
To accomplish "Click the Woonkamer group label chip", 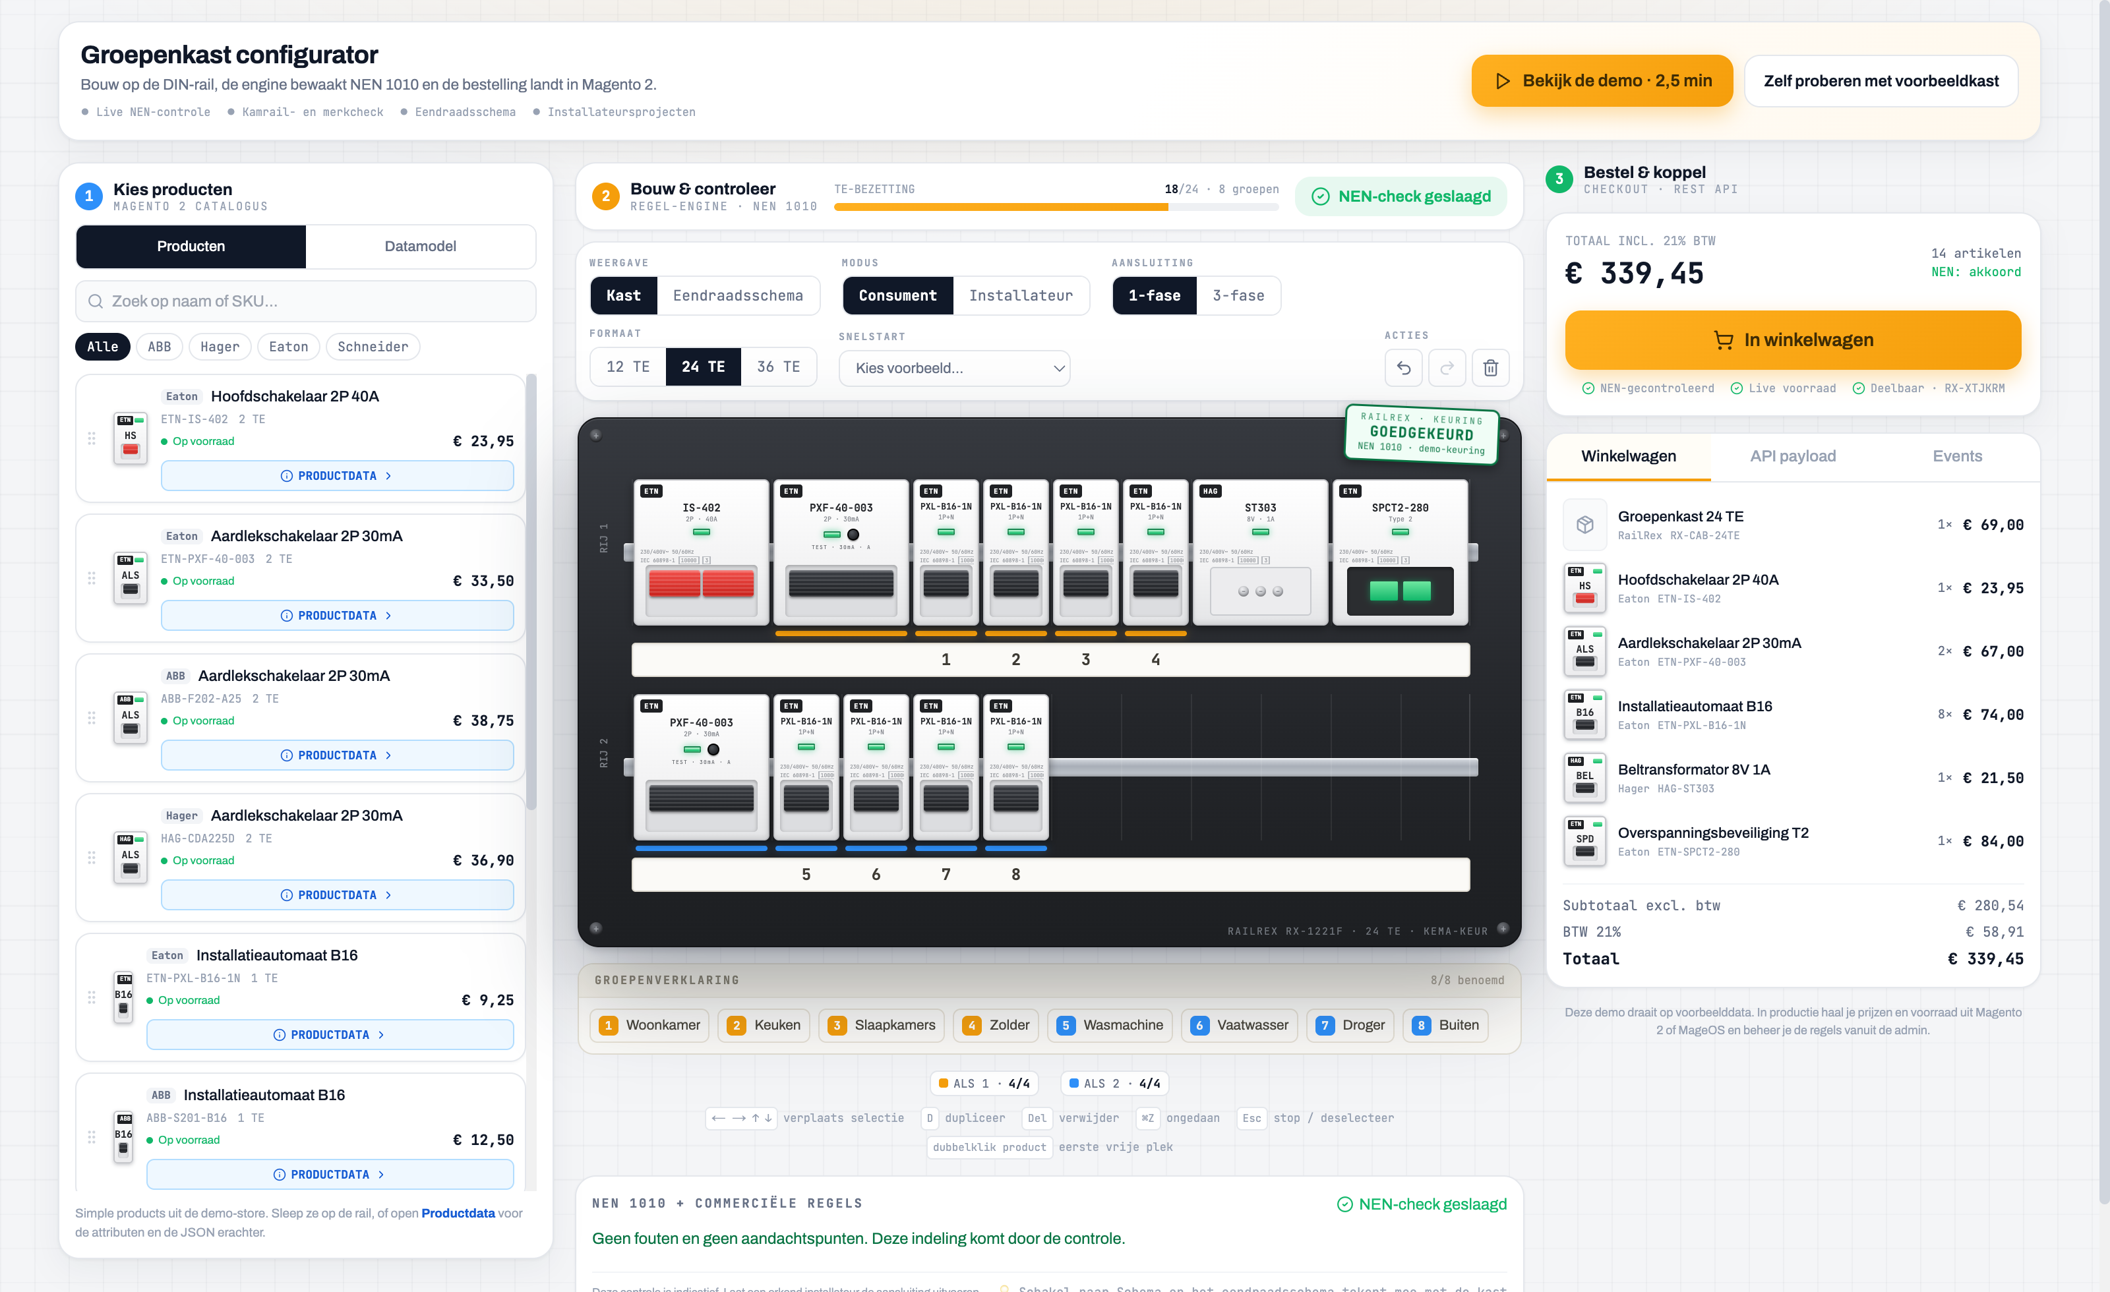I will 650,1026.
